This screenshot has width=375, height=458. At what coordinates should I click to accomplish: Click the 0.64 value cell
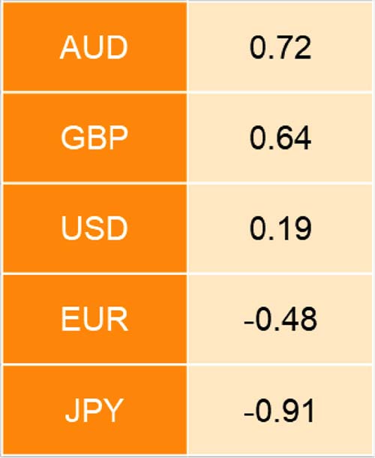[x=280, y=137]
